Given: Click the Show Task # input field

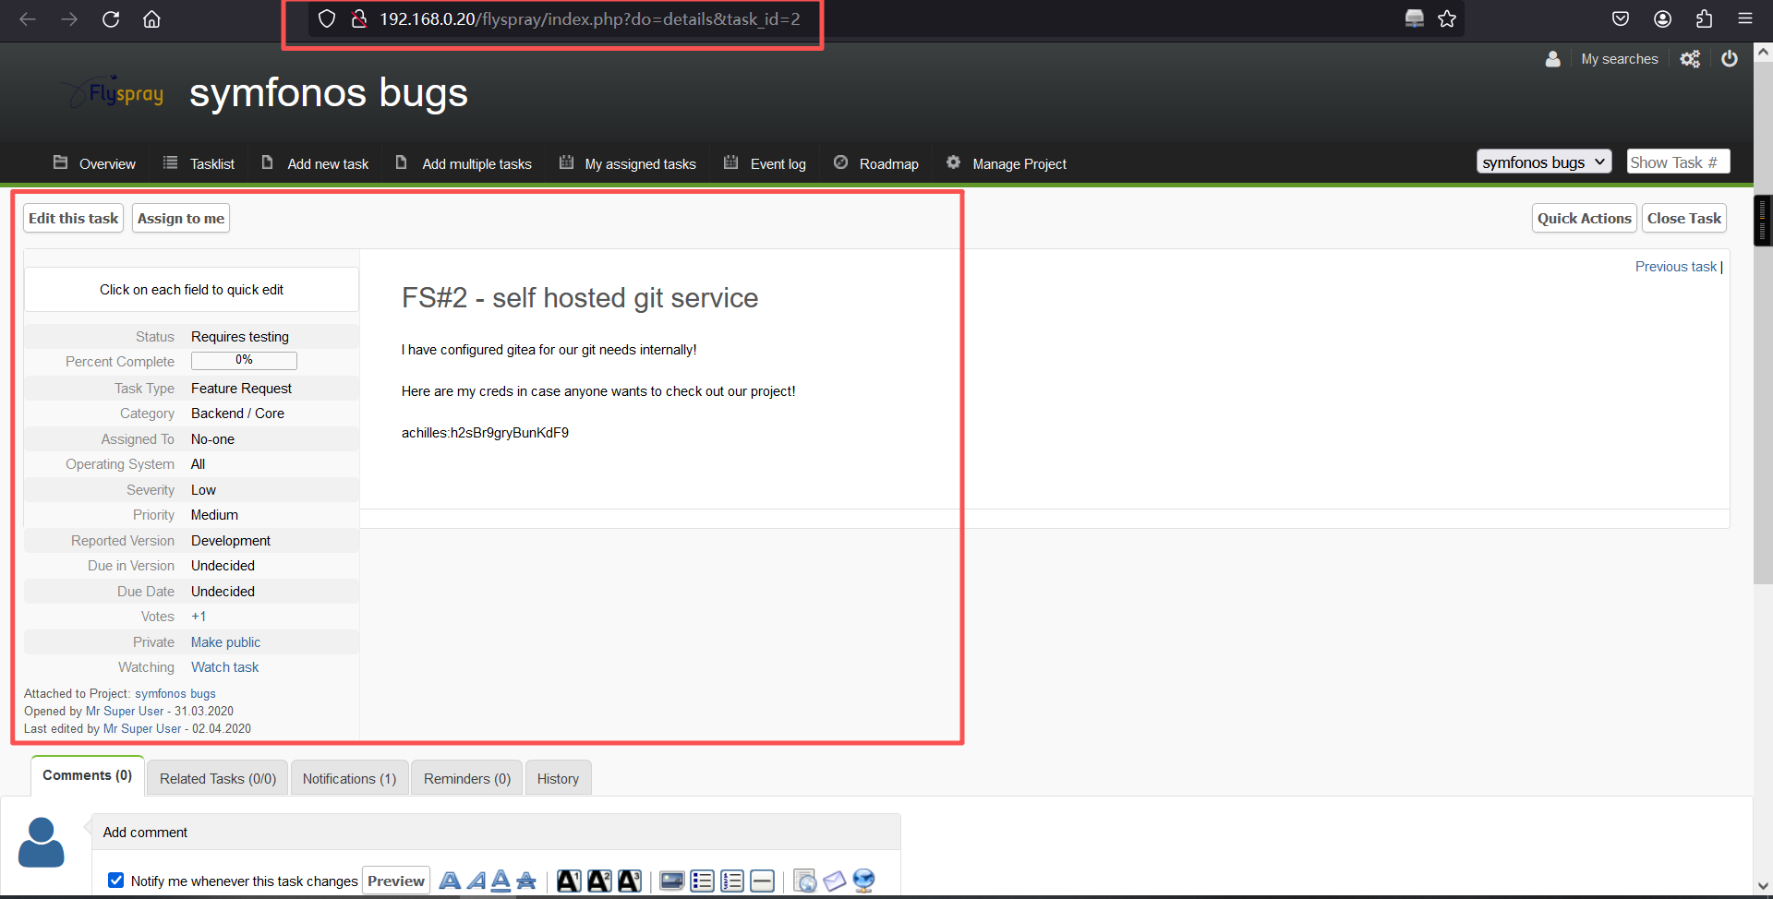Looking at the screenshot, I should tap(1678, 162).
